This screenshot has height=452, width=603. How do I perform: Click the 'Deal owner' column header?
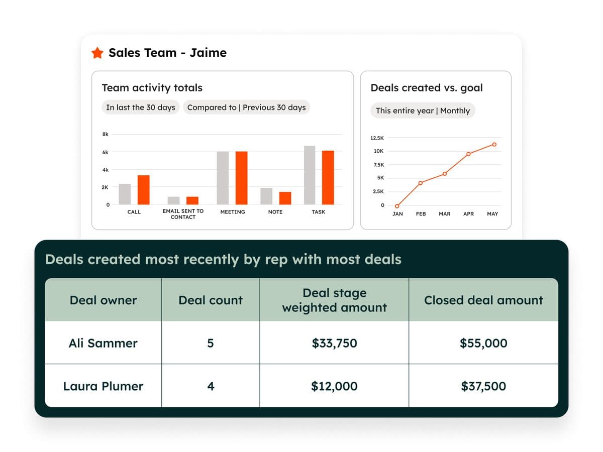(x=103, y=300)
